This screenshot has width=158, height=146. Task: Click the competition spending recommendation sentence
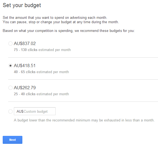click(x=69, y=31)
